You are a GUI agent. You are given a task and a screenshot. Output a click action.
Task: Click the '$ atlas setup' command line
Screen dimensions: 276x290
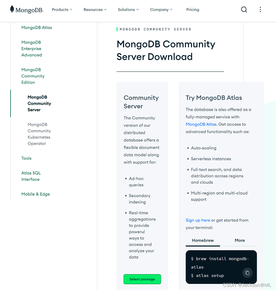207,276
